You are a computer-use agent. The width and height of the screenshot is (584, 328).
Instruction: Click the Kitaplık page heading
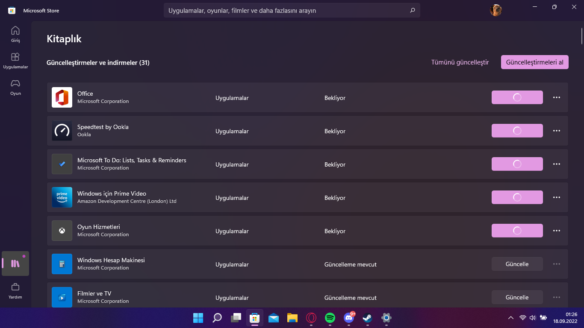point(64,39)
